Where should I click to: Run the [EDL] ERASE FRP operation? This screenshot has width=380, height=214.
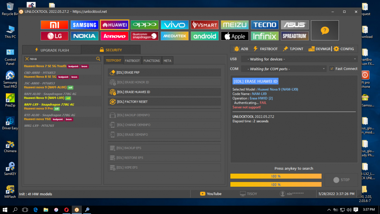point(164,72)
